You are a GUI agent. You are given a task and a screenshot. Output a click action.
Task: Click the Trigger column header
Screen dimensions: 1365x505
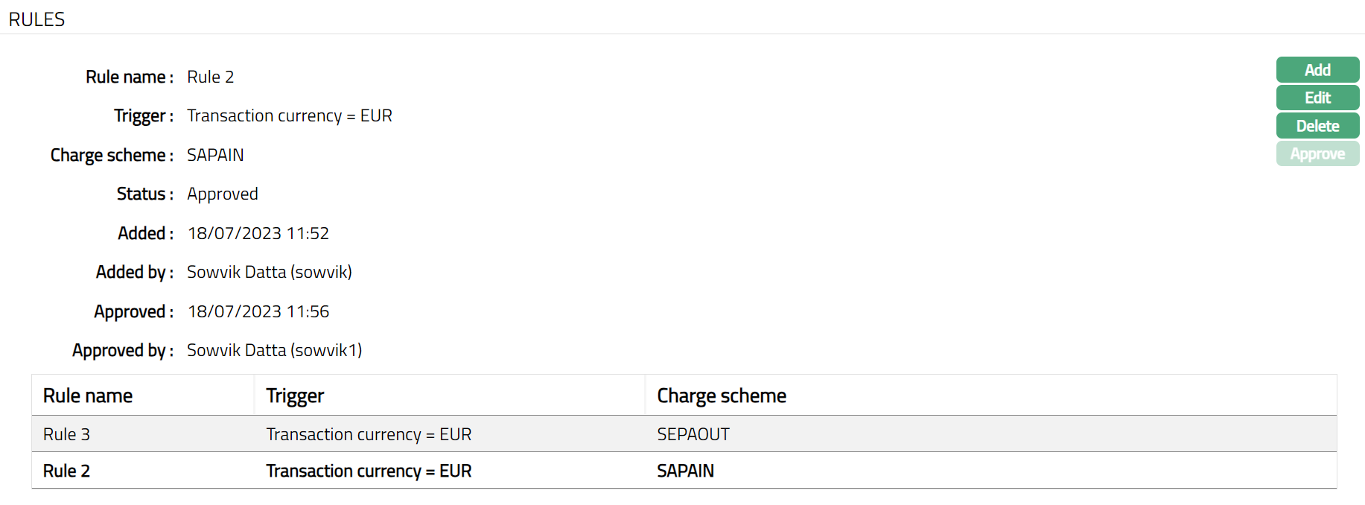pos(295,396)
